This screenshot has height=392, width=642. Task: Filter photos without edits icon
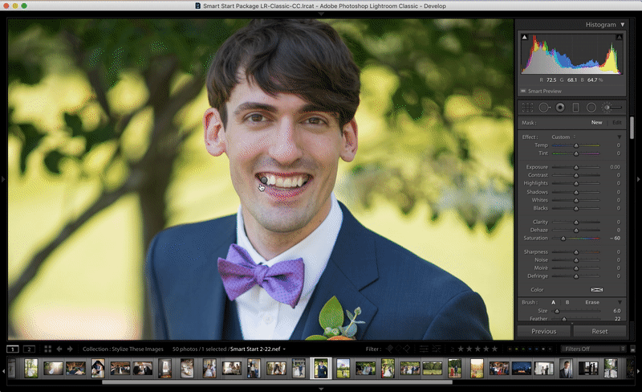click(x=437, y=349)
